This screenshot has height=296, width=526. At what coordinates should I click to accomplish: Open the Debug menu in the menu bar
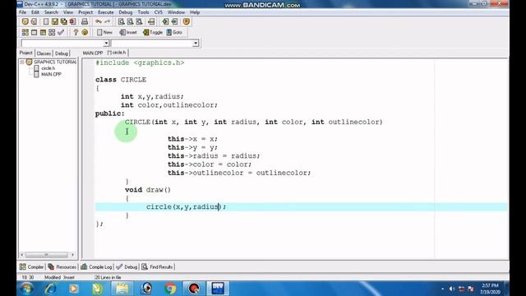126,12
